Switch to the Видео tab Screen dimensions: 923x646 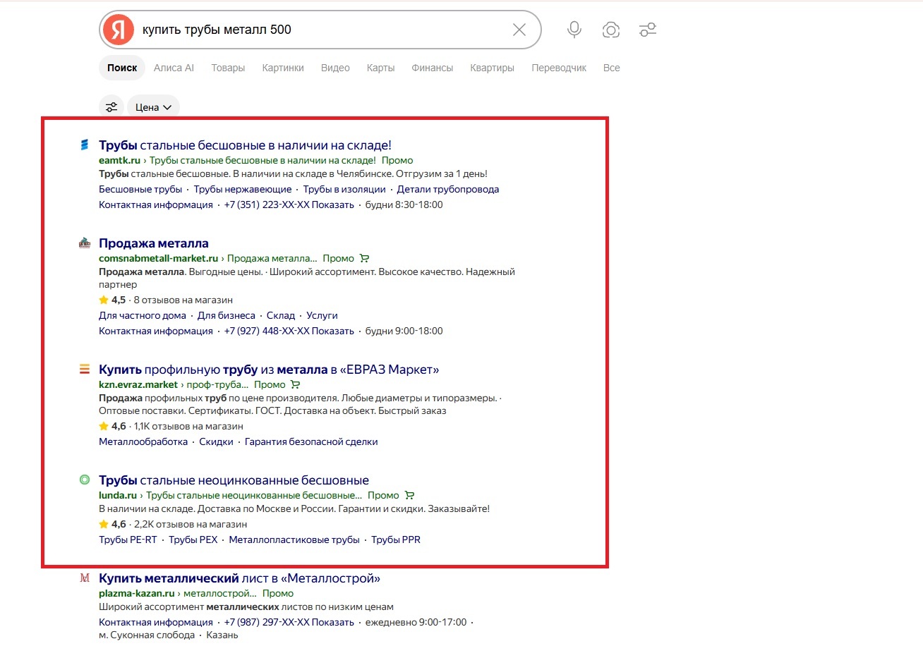pos(335,68)
